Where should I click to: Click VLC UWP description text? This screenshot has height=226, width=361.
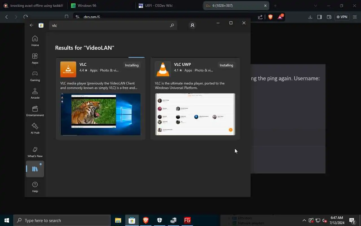190,86
